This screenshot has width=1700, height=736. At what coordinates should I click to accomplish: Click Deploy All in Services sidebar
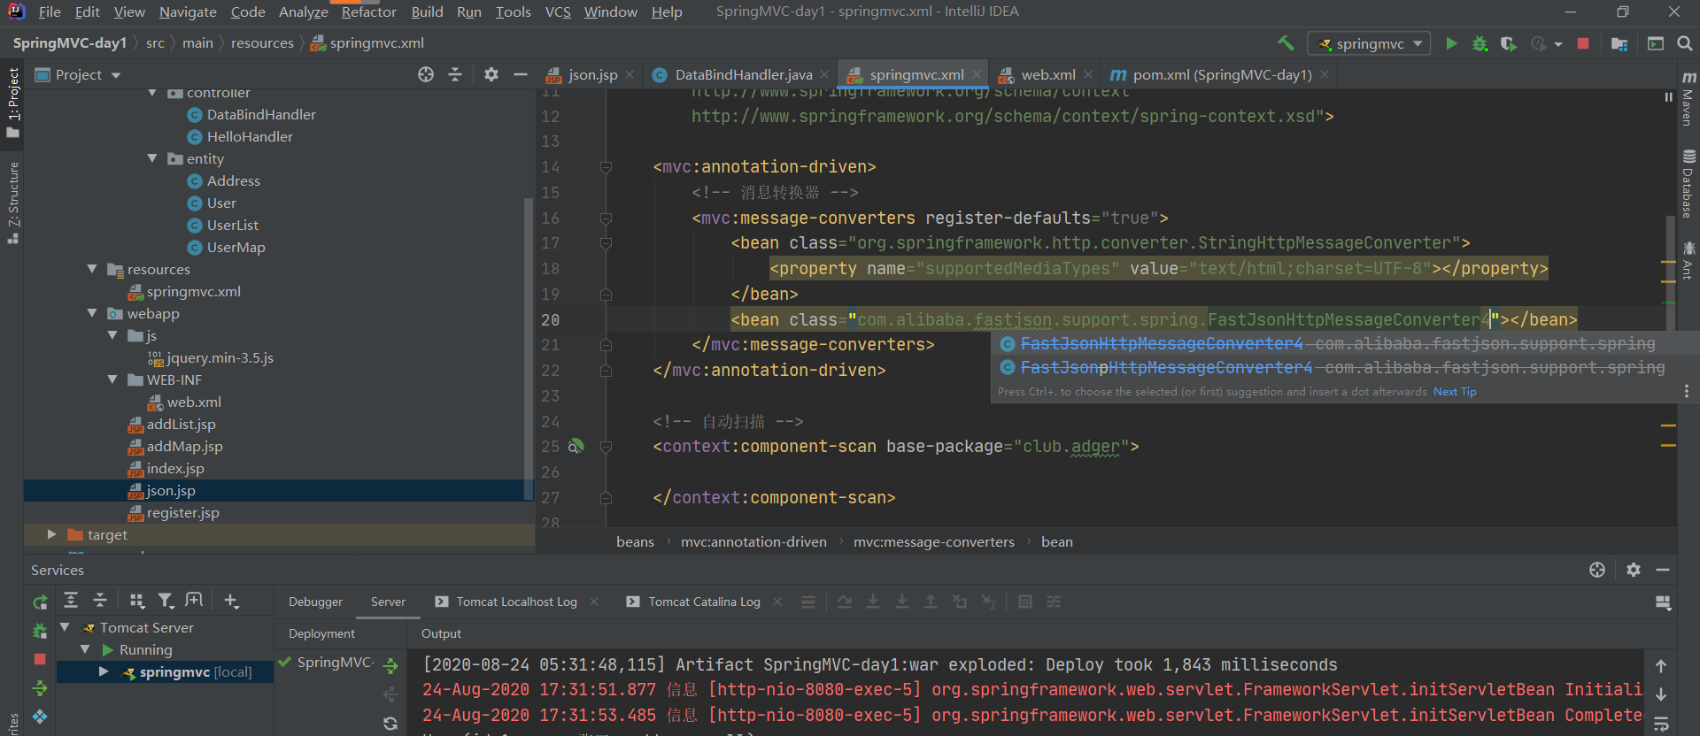40,687
